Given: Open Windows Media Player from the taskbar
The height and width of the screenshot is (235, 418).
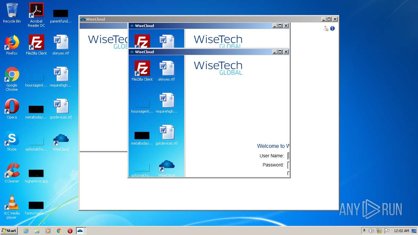Looking at the screenshot, I should (x=48, y=231).
